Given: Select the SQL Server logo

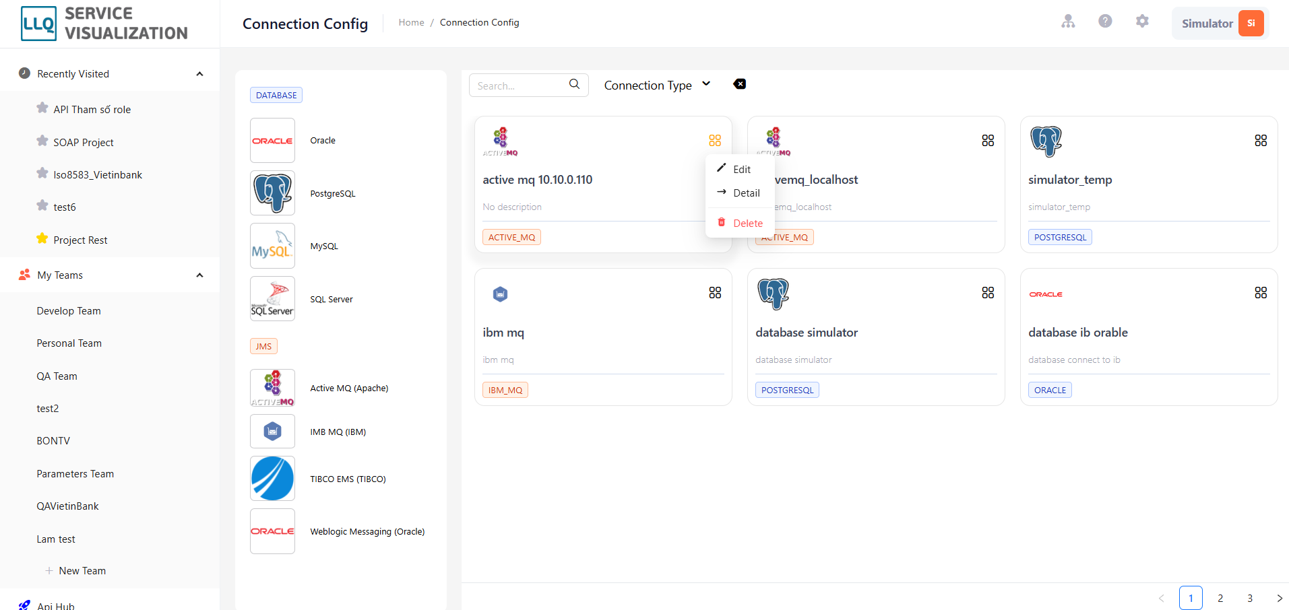Looking at the screenshot, I should tap(272, 299).
